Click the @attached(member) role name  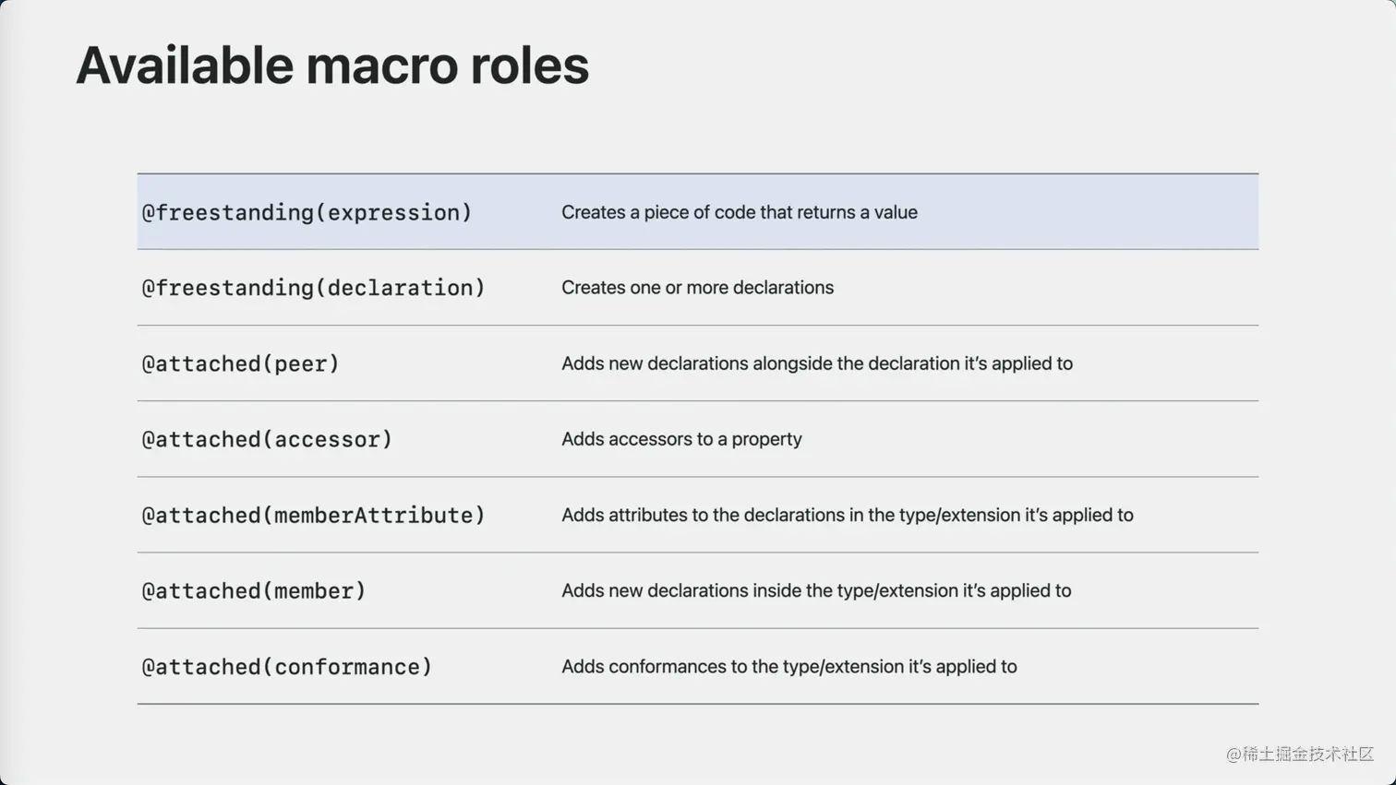click(x=254, y=590)
